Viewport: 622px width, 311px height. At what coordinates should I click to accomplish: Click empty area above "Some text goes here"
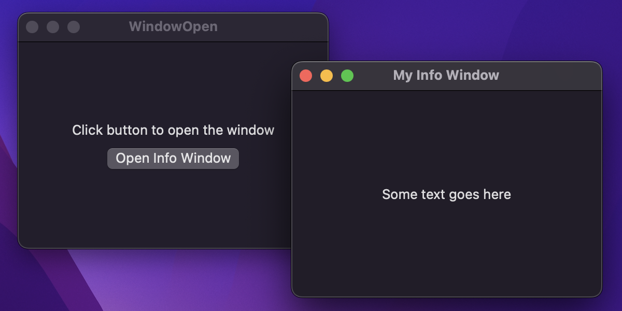(x=446, y=140)
